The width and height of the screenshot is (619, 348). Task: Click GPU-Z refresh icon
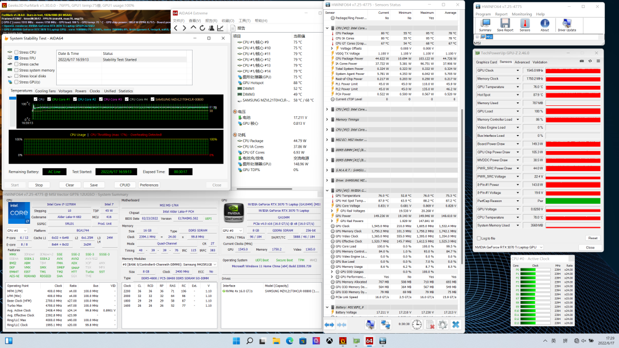590,61
